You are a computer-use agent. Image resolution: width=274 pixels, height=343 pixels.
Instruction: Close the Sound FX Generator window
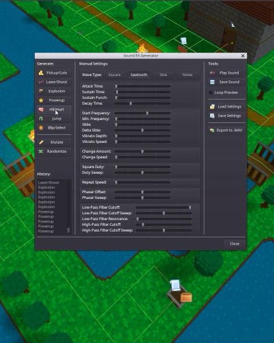pyautogui.click(x=243, y=56)
